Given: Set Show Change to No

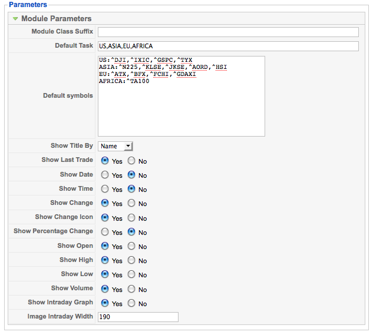Looking at the screenshot, I should (131, 203).
